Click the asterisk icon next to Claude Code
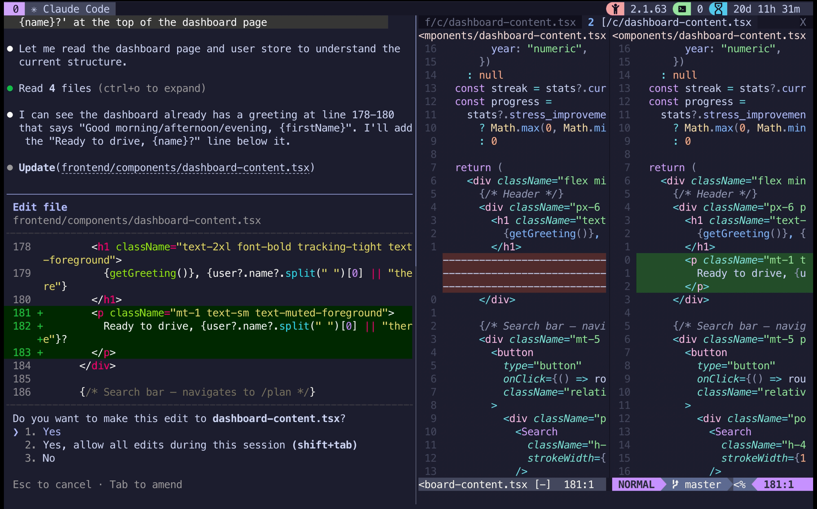Viewport: 817px width, 509px height. (34, 9)
